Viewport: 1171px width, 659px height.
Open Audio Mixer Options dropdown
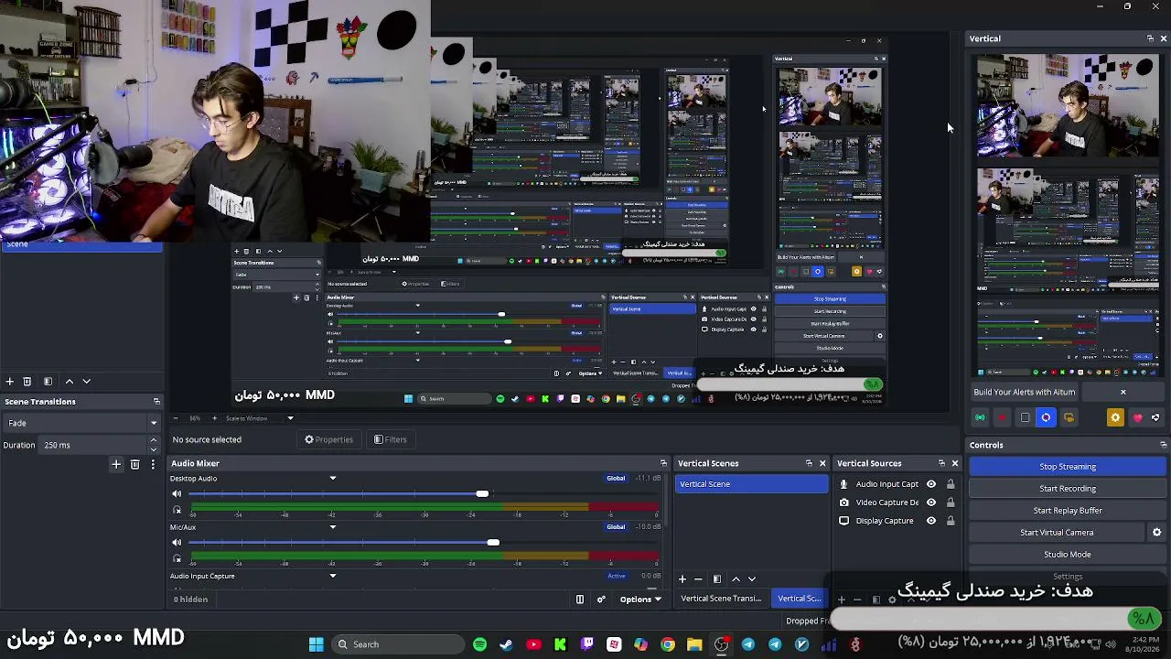point(639,600)
